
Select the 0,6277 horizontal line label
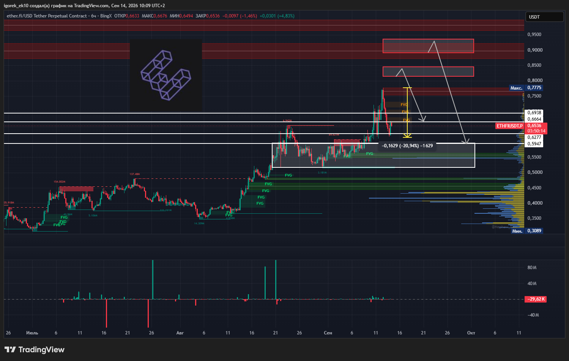click(534, 137)
